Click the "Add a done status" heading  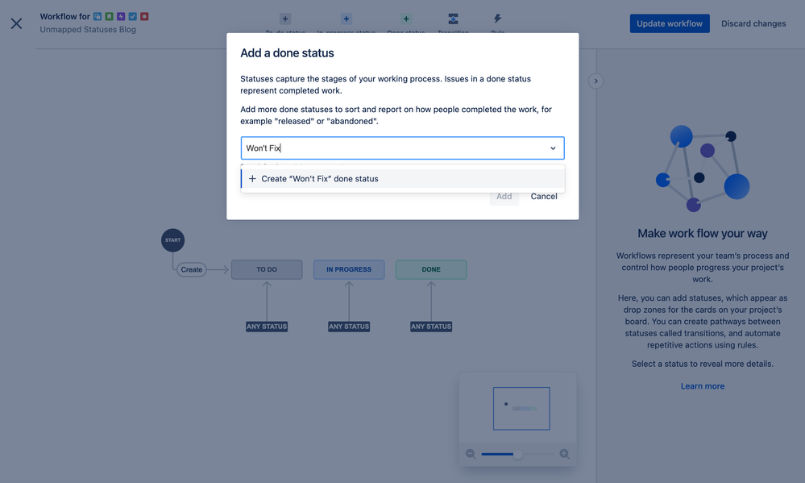tap(287, 53)
